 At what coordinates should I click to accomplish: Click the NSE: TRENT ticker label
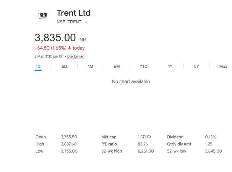69,22
